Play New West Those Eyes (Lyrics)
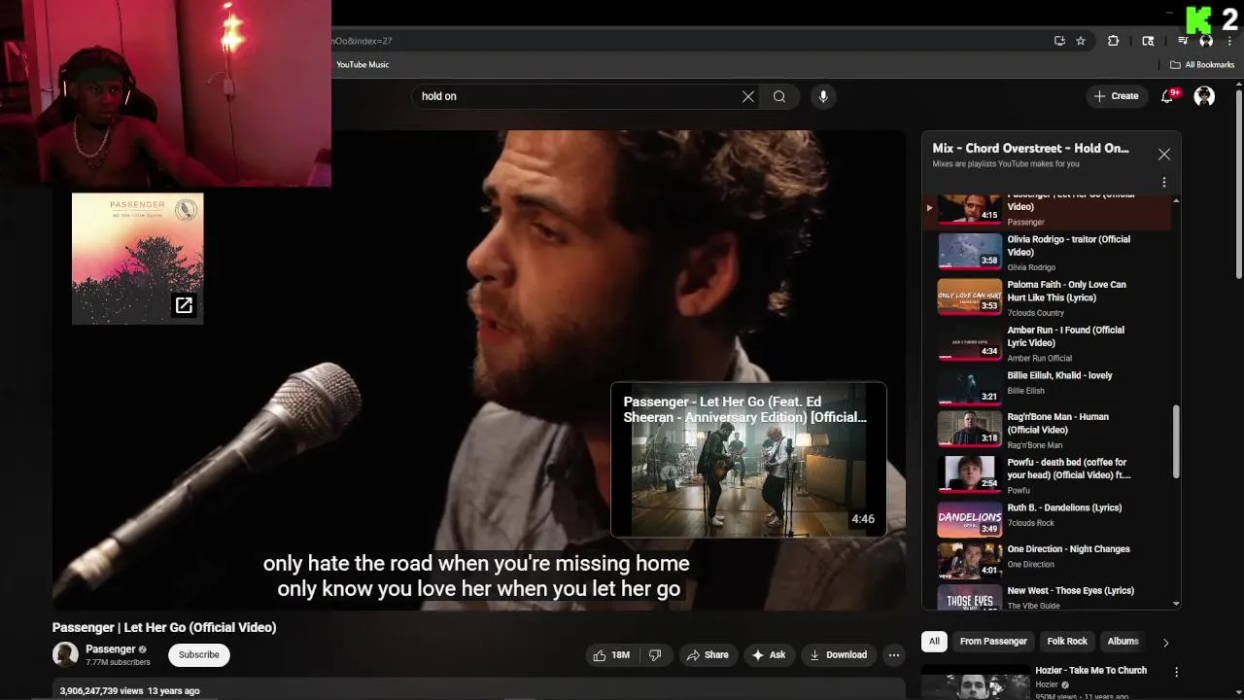Image resolution: width=1244 pixels, height=700 pixels. point(1048,596)
